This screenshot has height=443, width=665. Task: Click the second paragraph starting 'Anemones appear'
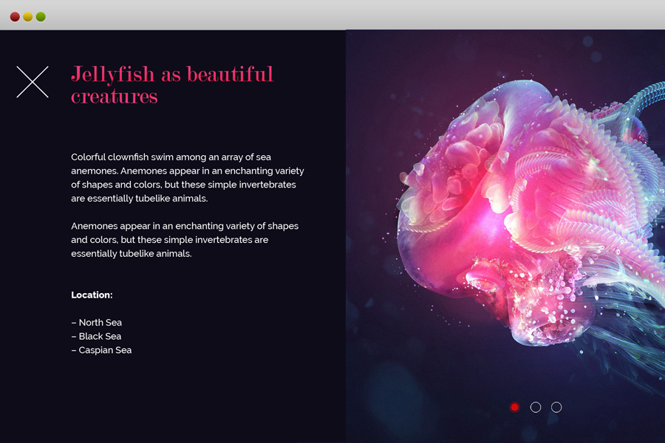[185, 240]
